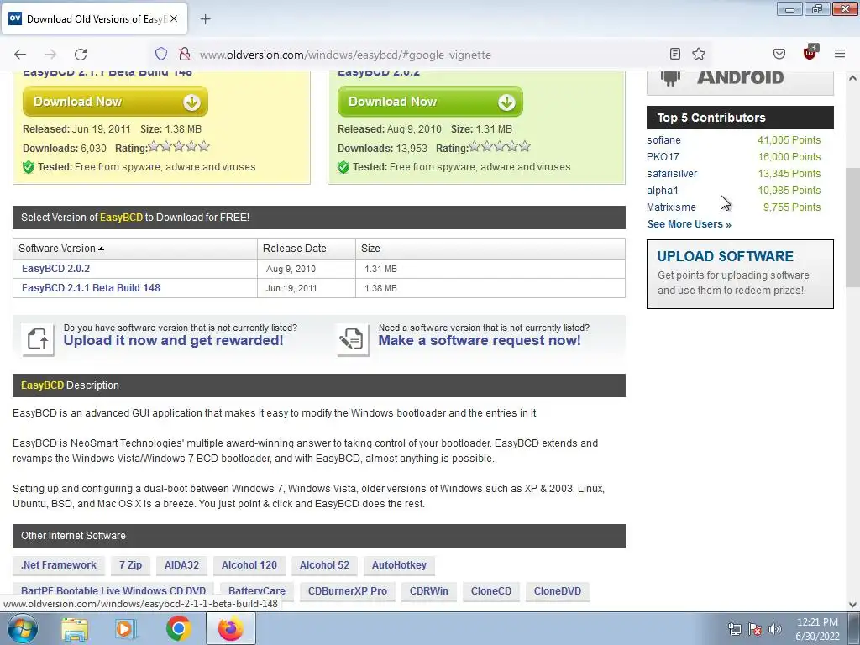Screen dimensions: 860x645
Task: Click green Download Now for EasyBCD 2.0.2
Action: point(430,102)
